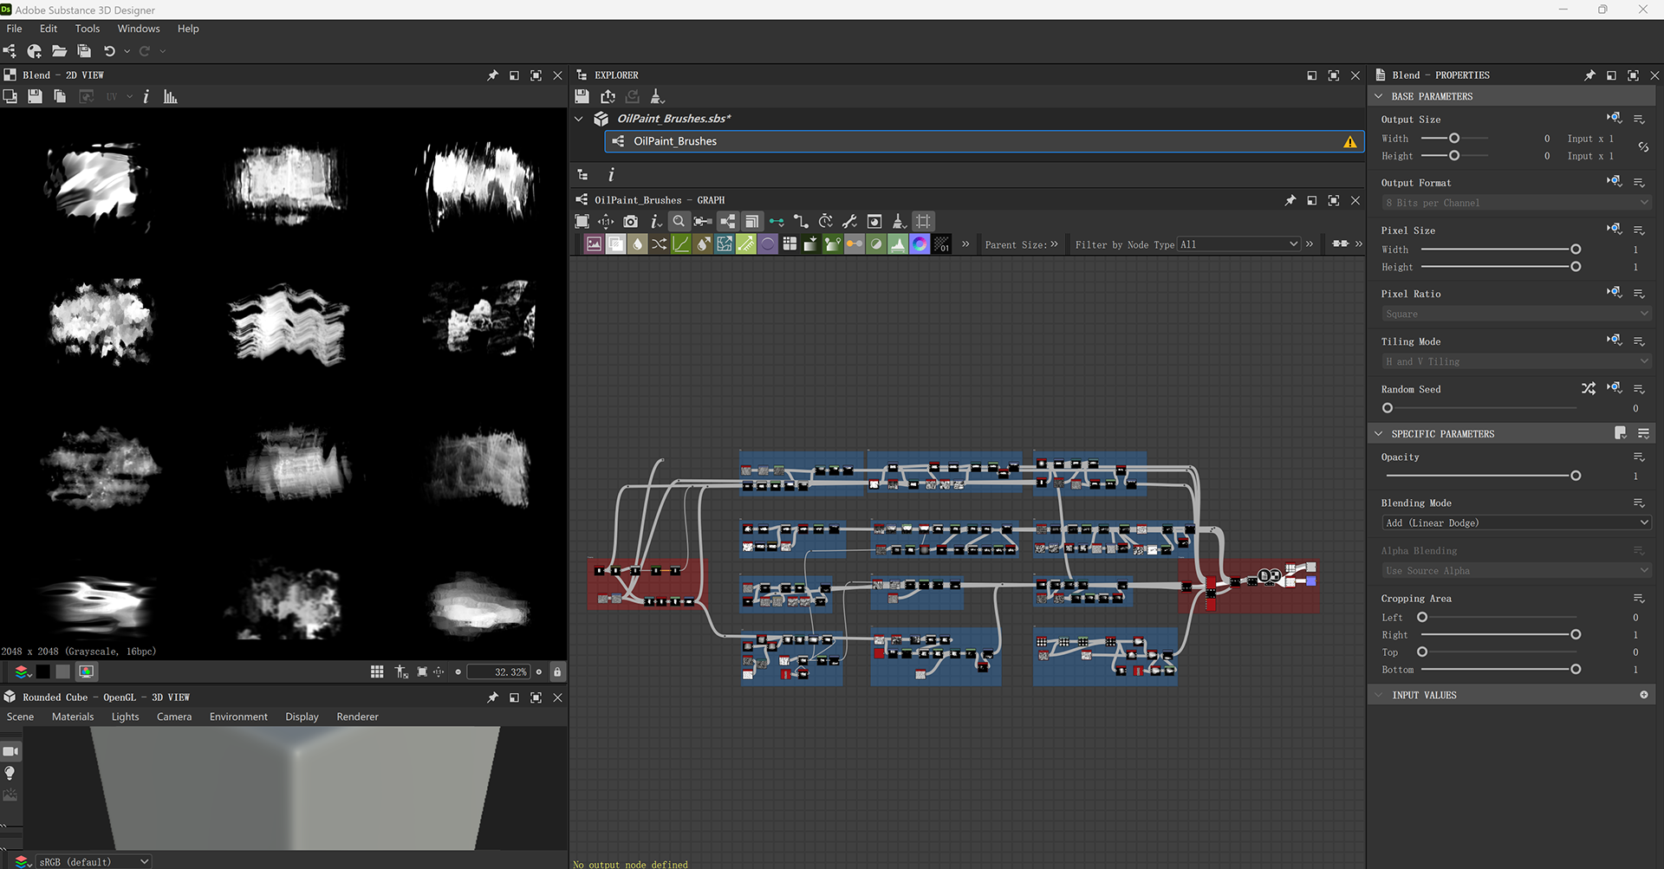Click the warning triangle on OilPaint_Brushes
Image resolution: width=1664 pixels, height=869 pixels.
1349,141
